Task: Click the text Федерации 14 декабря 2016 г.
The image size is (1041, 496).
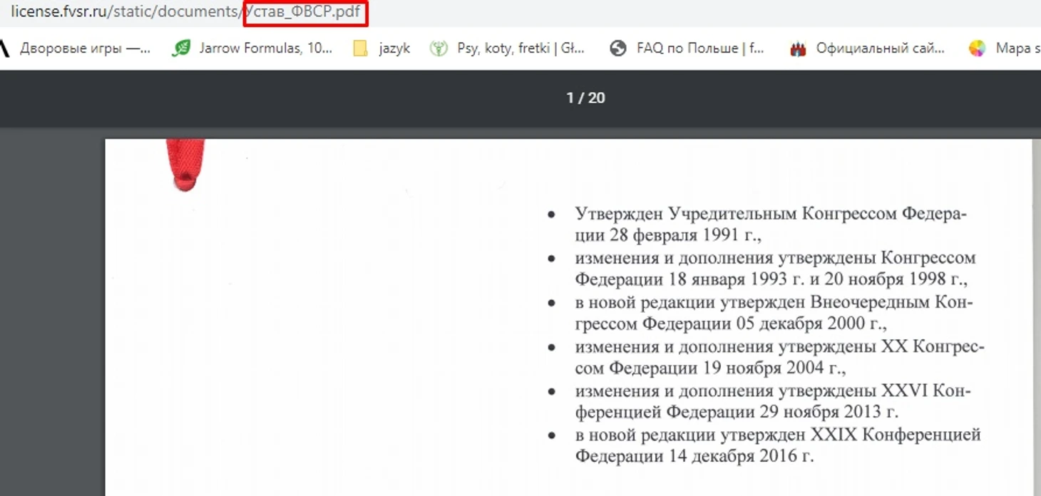Action: (694, 456)
